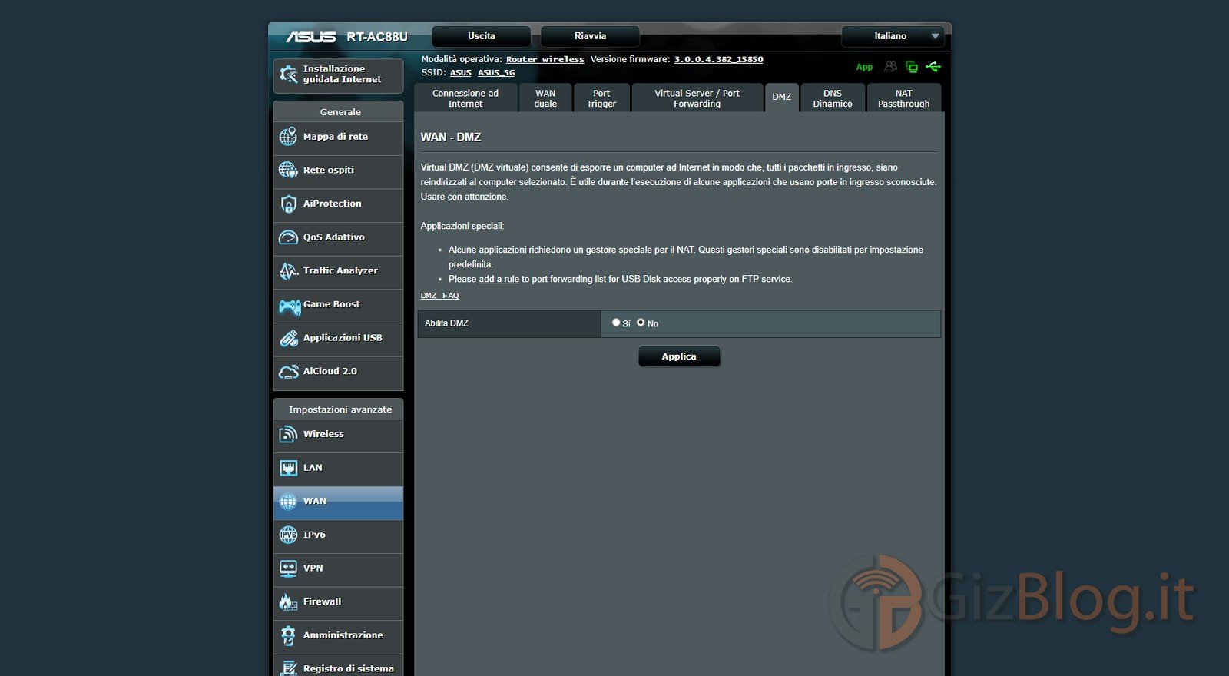Image resolution: width=1229 pixels, height=676 pixels.
Task: Click the ASUS SSID link
Action: [461, 73]
